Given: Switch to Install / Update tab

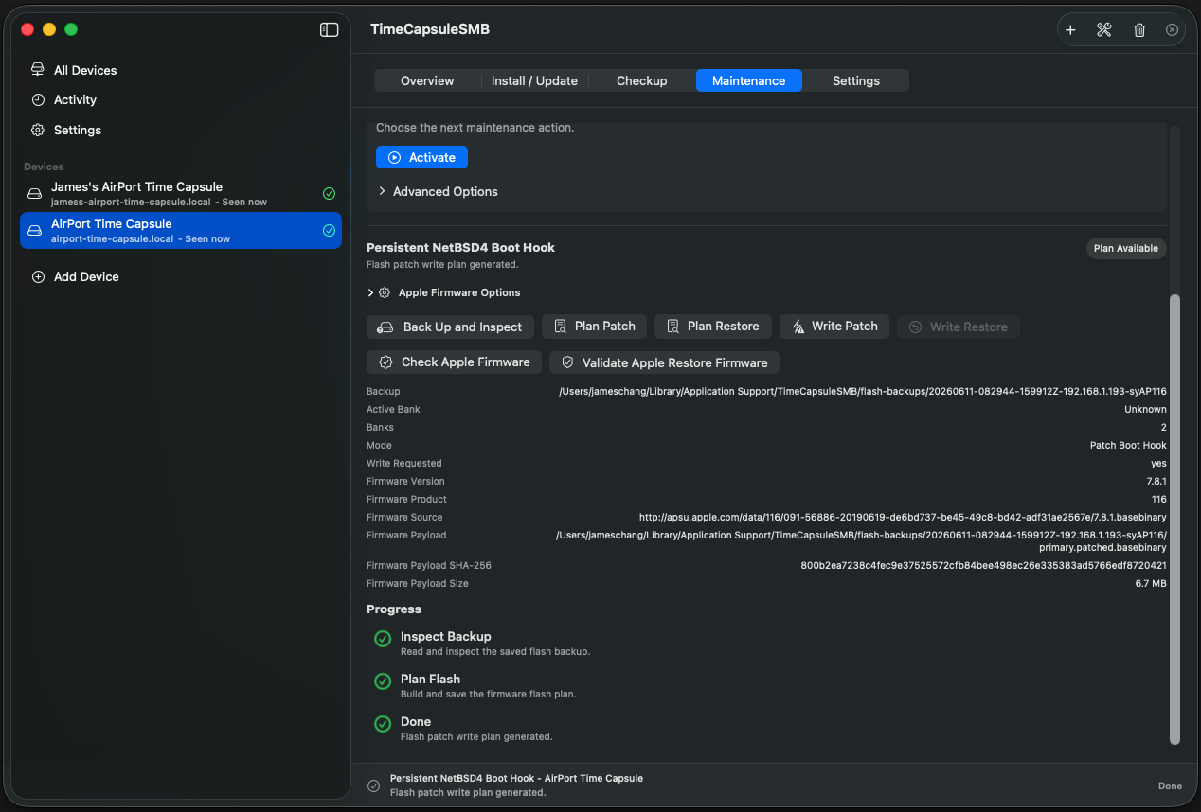Looking at the screenshot, I should click(x=534, y=81).
